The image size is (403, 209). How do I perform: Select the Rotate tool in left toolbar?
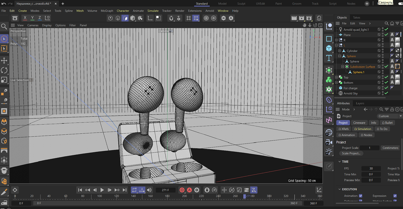[x=4, y=70]
